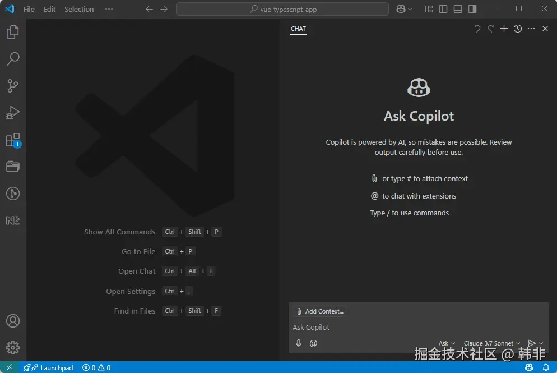Close the chat panel
Image resolution: width=557 pixels, height=373 pixels.
[545, 29]
